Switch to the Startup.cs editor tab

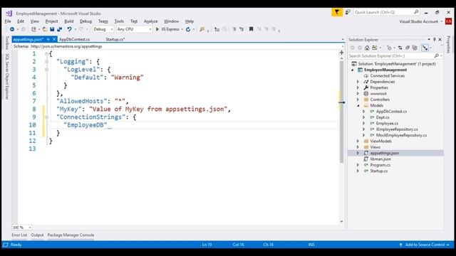coord(115,39)
